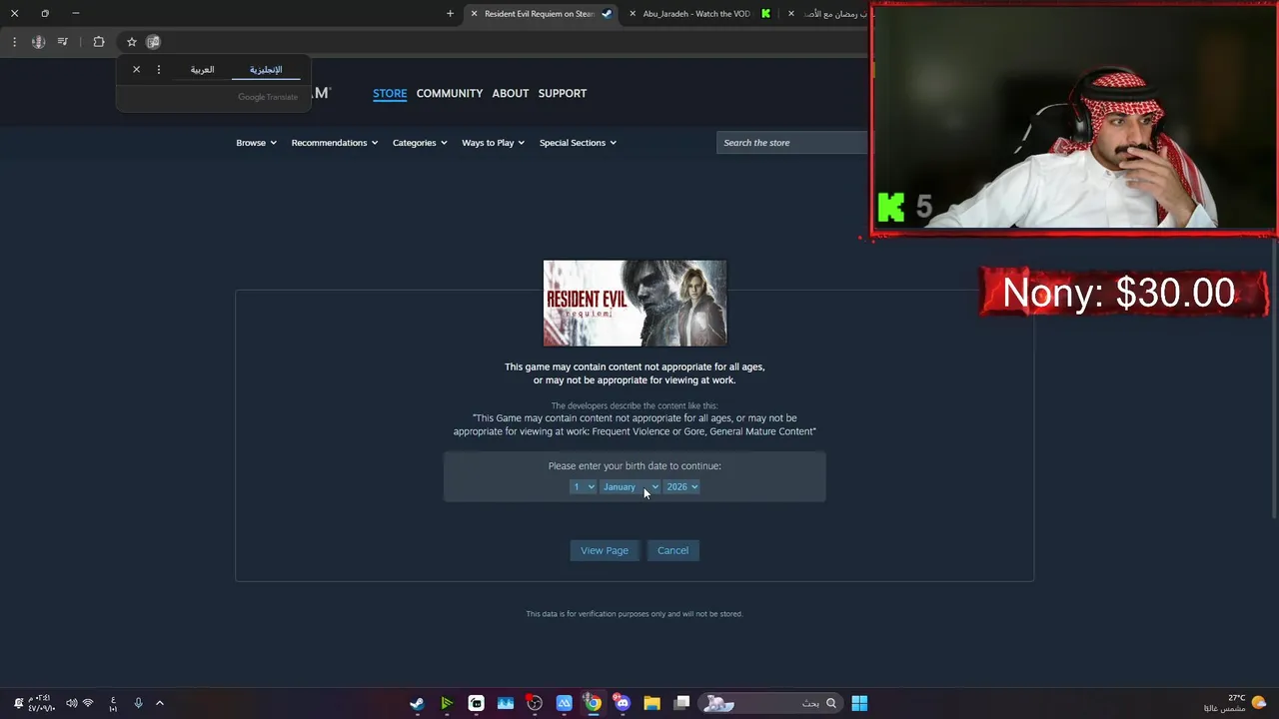Click the Resident Evil Requiem game banner
Screen dimensions: 1279x719
[x=635, y=303]
